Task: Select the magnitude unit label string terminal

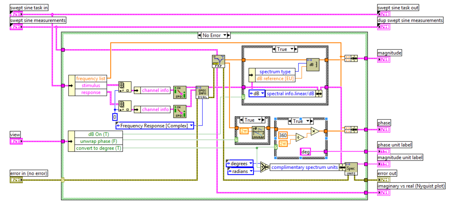Action: click(384, 164)
